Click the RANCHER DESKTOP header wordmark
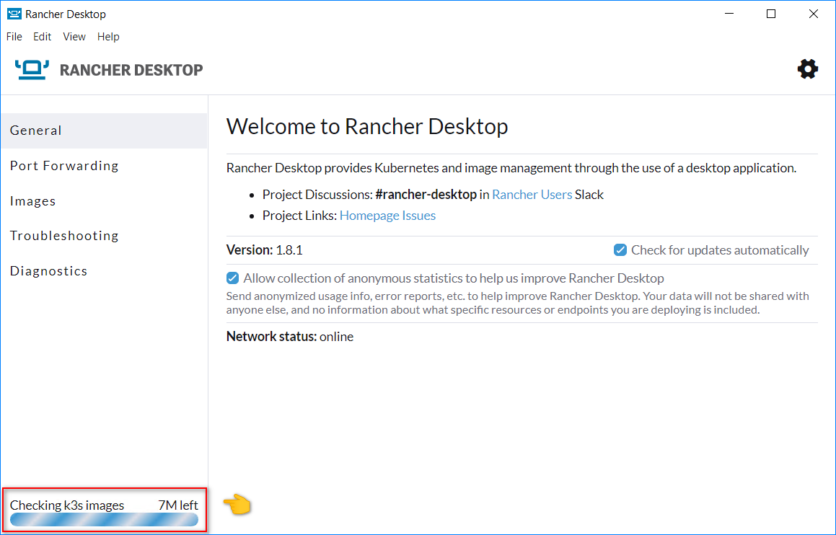The height and width of the screenshot is (535, 836). click(131, 70)
